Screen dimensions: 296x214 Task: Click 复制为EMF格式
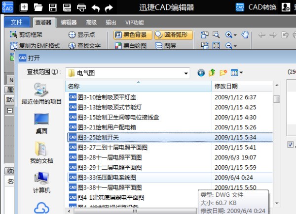tap(35, 46)
